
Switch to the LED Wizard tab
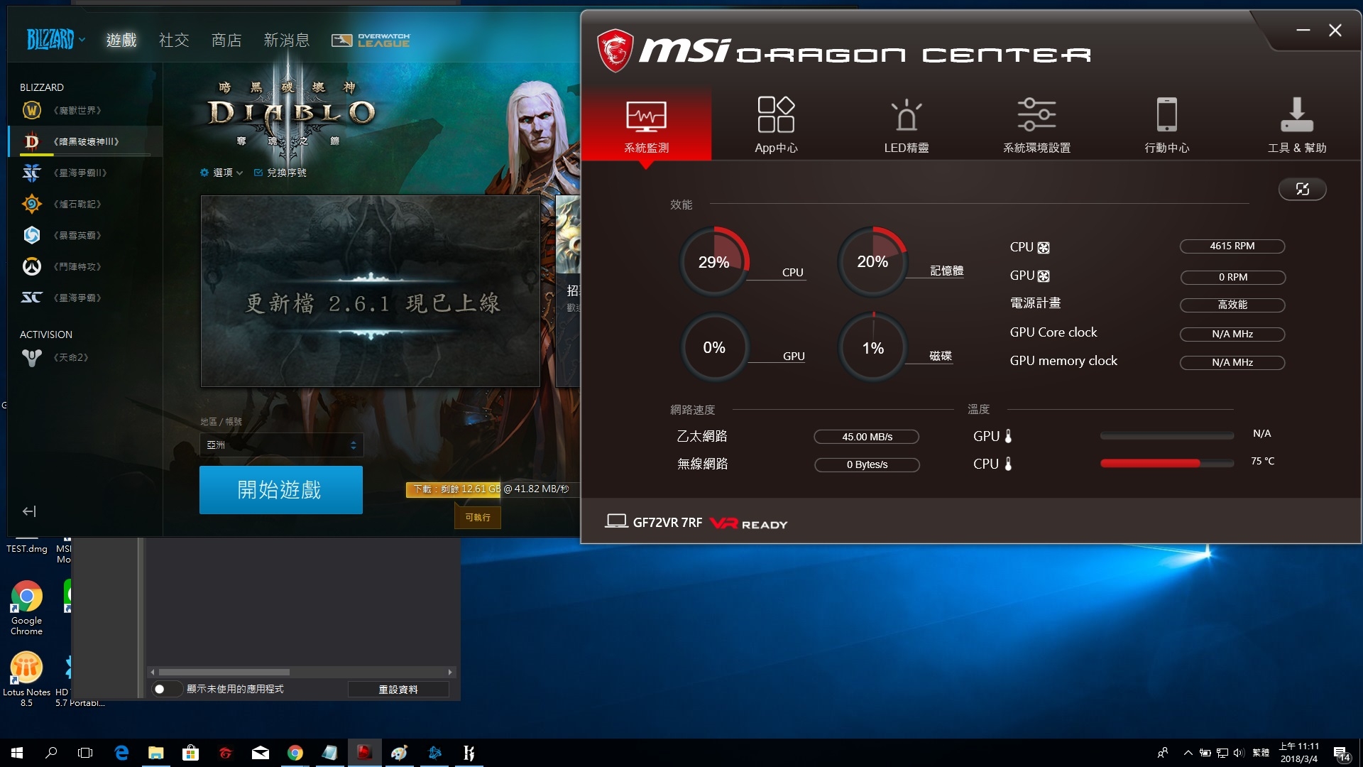point(906,126)
